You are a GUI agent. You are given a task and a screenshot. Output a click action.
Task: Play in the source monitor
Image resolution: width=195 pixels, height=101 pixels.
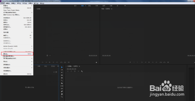coord(50,62)
